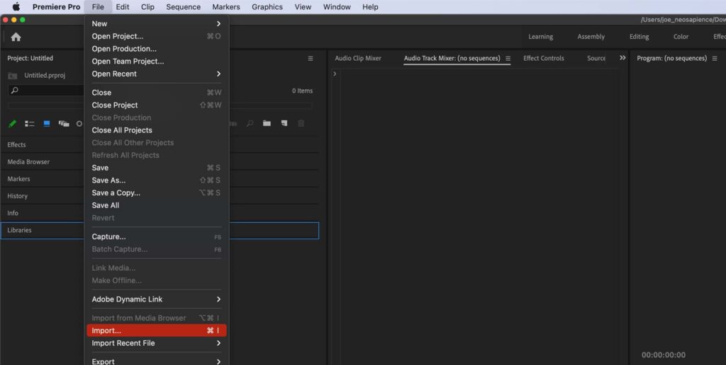Viewport: 726px width, 365px height.
Task: Open the Effect Controls tab
Action: [x=544, y=58]
